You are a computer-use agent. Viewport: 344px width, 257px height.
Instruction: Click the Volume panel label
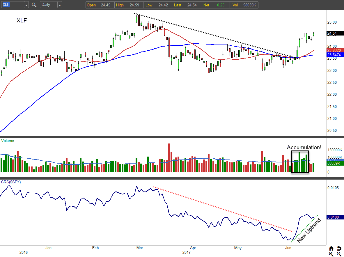(8, 141)
